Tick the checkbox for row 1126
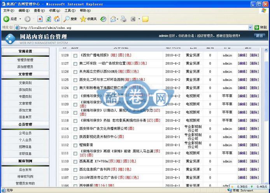Screen dimensions: 270x193 pos(75,72)
